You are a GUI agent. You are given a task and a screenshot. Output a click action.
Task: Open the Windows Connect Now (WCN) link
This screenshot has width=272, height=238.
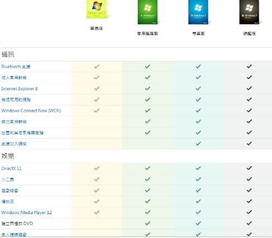[31, 111]
